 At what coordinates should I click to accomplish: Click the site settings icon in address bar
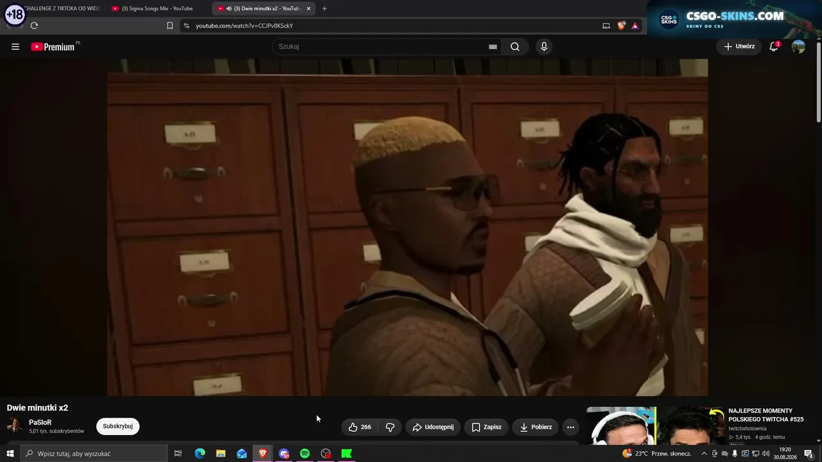(186, 26)
